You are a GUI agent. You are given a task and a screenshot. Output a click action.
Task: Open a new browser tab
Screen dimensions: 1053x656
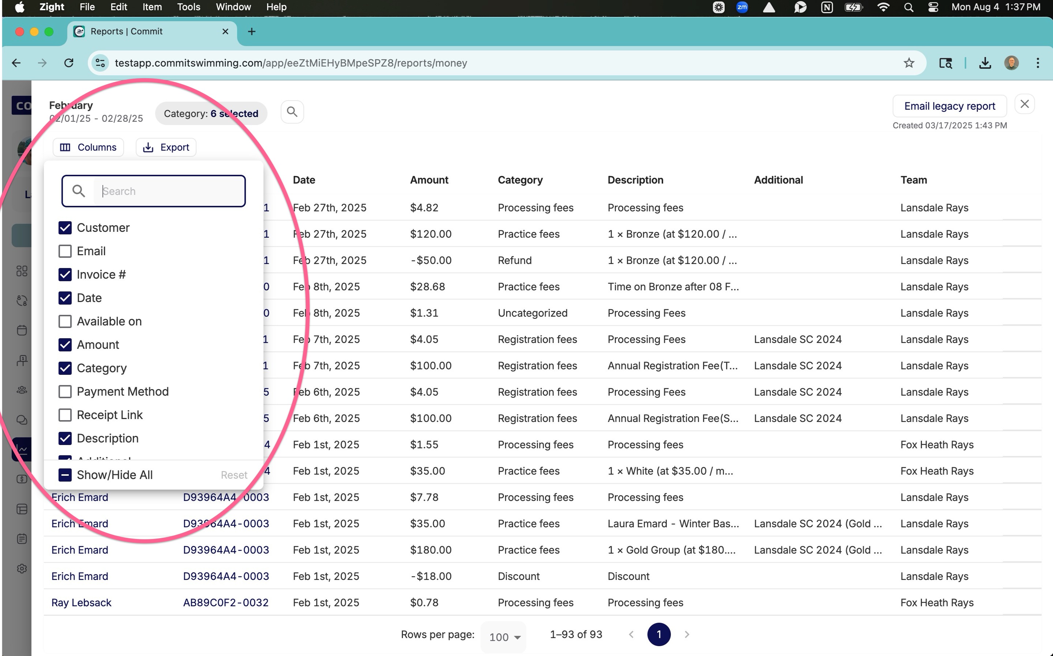tap(251, 32)
